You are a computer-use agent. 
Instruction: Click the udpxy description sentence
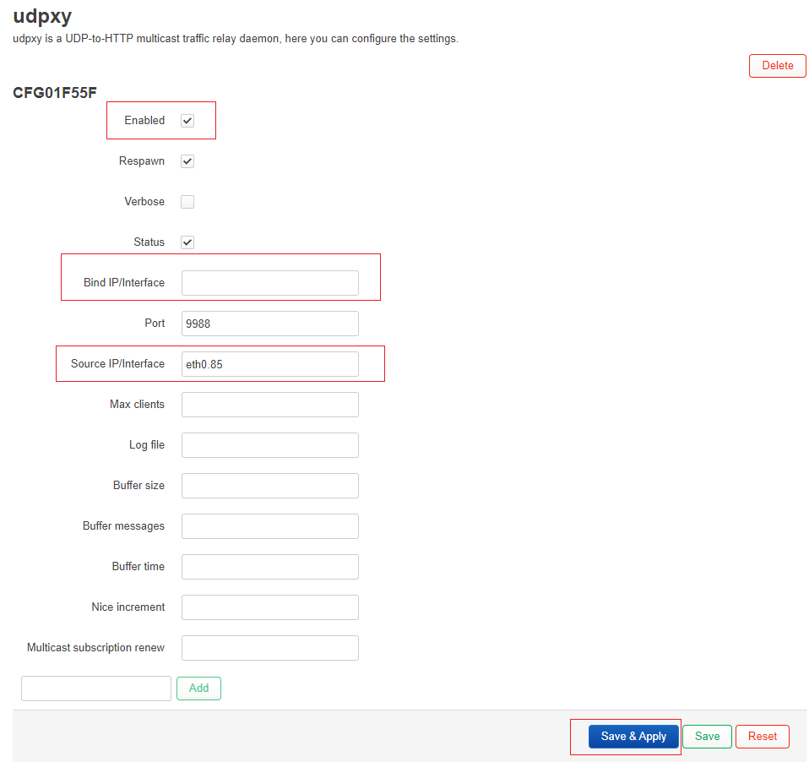[x=236, y=39]
